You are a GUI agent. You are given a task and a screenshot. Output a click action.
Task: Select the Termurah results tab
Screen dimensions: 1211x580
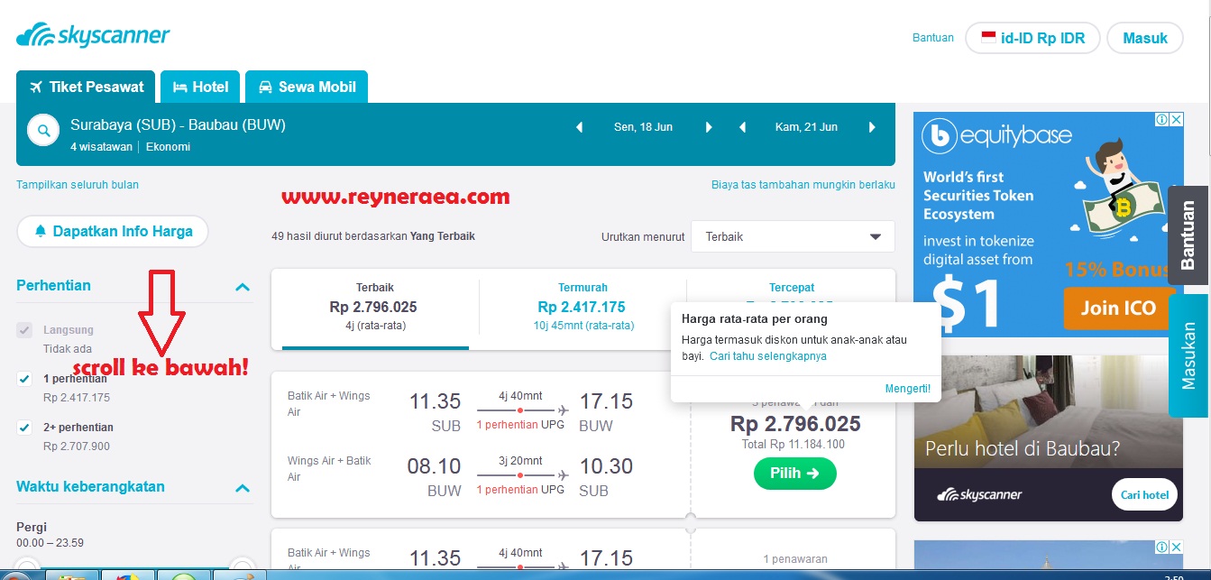tap(583, 307)
